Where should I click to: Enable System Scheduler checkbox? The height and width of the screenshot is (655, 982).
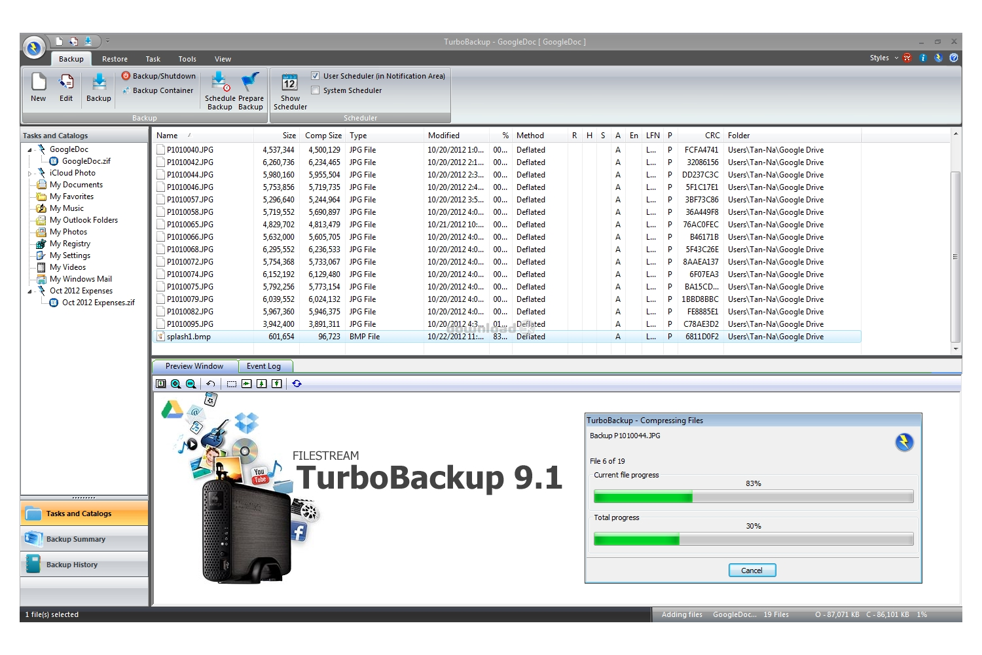pyautogui.click(x=315, y=90)
